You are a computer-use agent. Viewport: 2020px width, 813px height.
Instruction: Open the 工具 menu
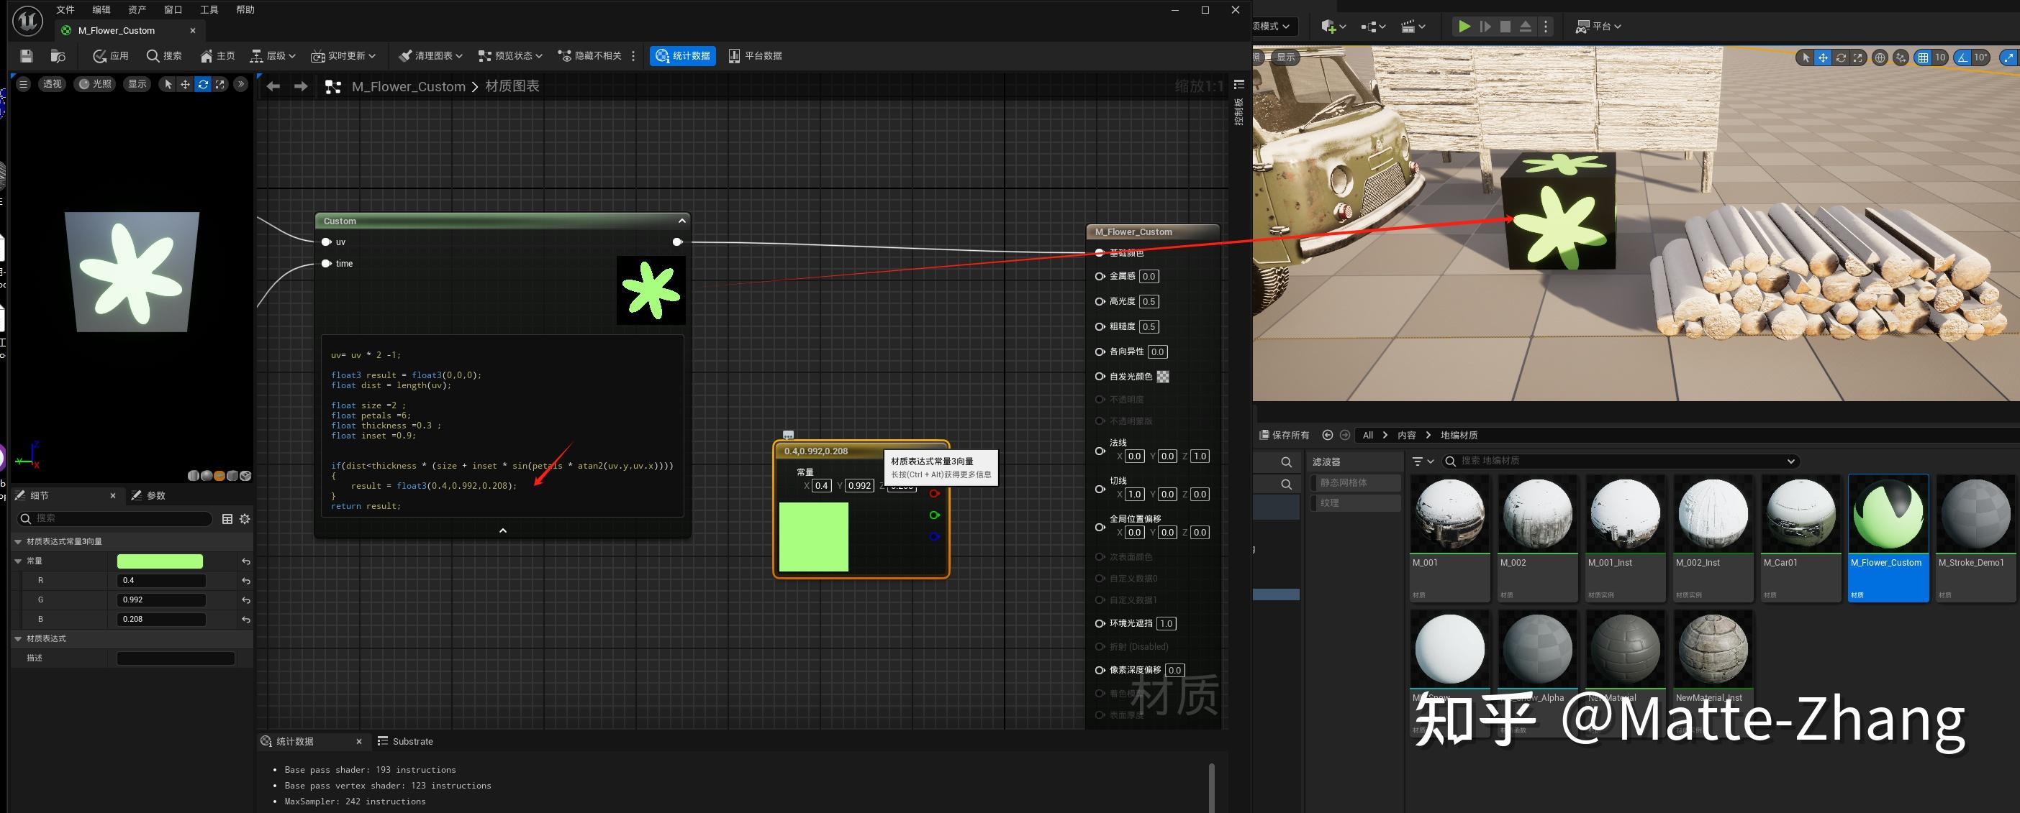tap(208, 9)
